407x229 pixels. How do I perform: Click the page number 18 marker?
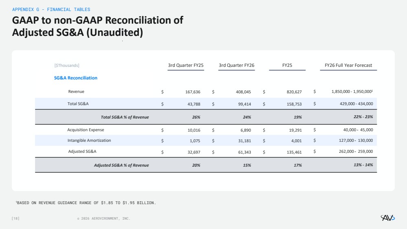(15, 219)
